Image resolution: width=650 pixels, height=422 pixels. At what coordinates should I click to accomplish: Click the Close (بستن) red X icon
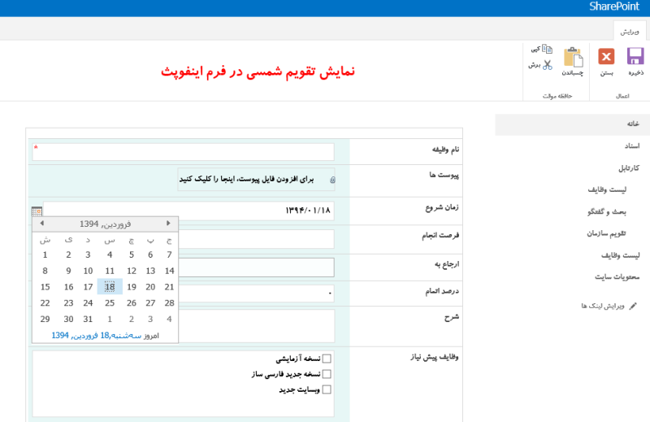click(x=606, y=56)
